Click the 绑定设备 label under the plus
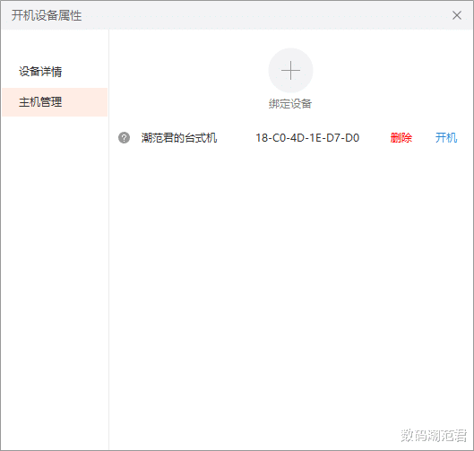The image size is (474, 451). pyautogui.click(x=290, y=104)
